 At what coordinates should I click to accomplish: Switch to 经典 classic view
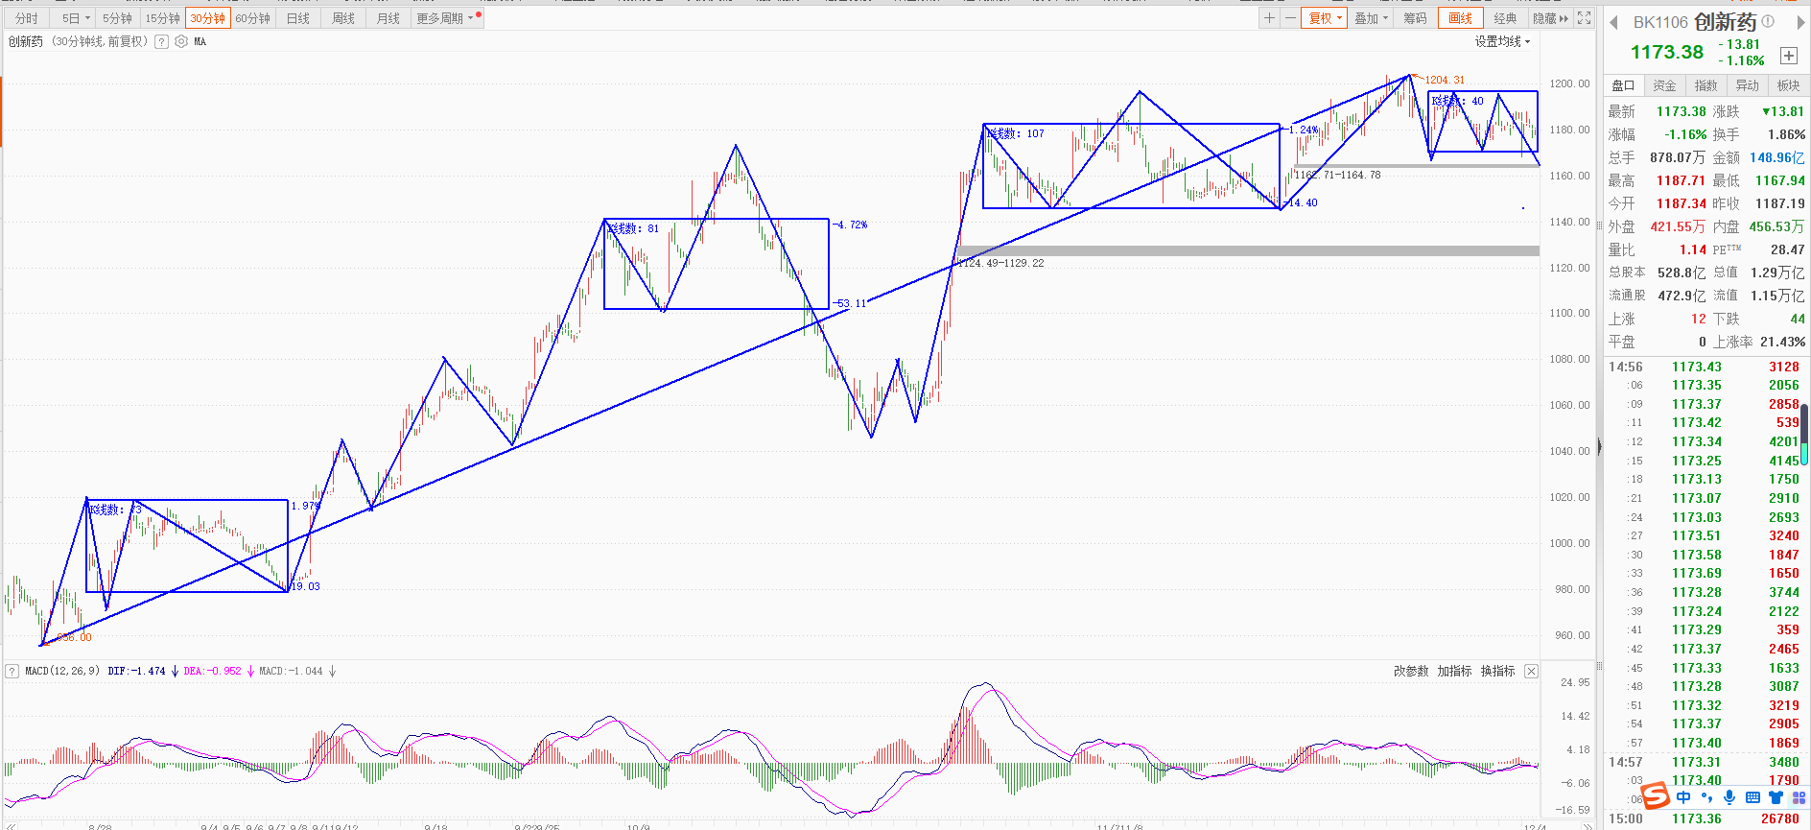[x=1505, y=18]
